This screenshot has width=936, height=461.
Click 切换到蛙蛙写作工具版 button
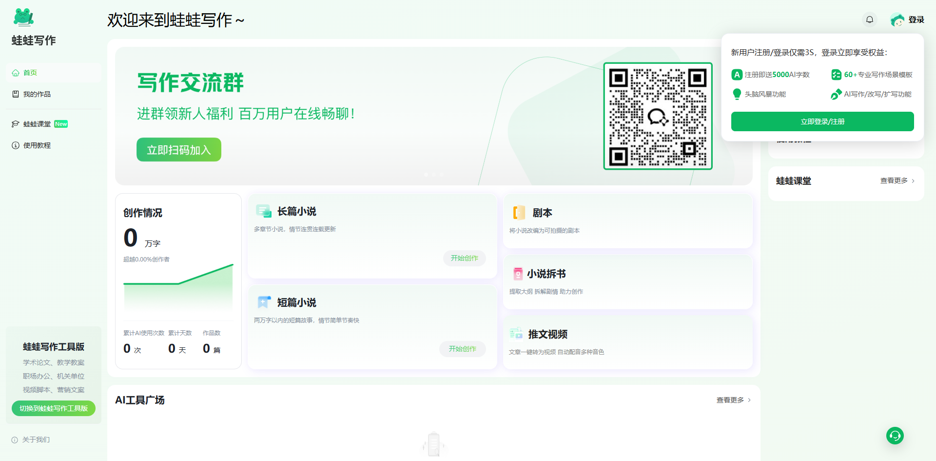click(53, 408)
